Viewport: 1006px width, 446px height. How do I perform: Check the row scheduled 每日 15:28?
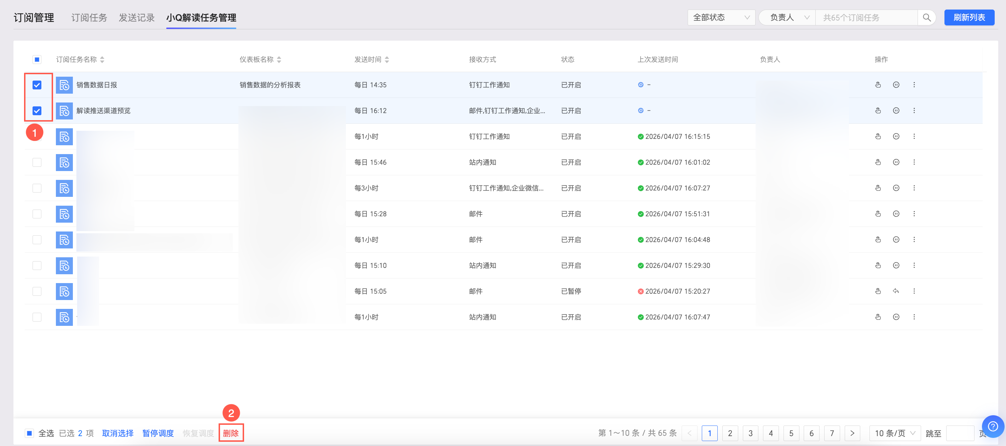pyautogui.click(x=37, y=213)
